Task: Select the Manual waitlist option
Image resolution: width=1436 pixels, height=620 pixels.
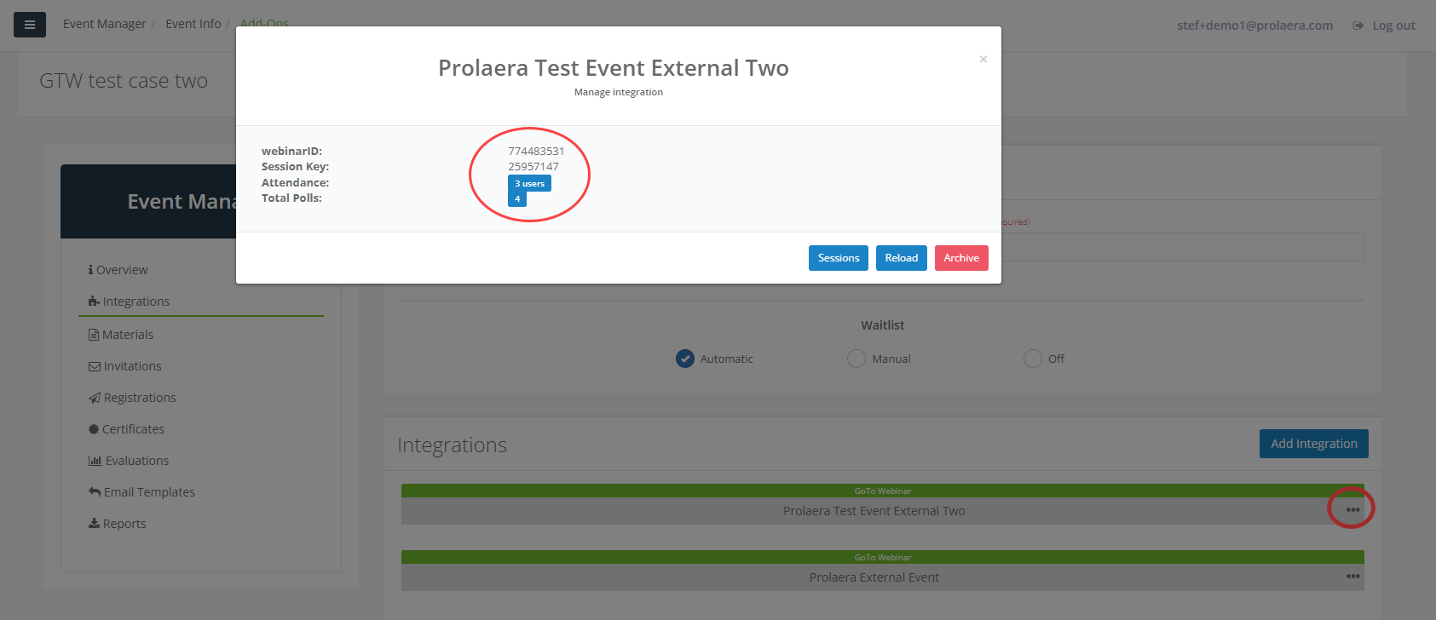Action: point(856,359)
